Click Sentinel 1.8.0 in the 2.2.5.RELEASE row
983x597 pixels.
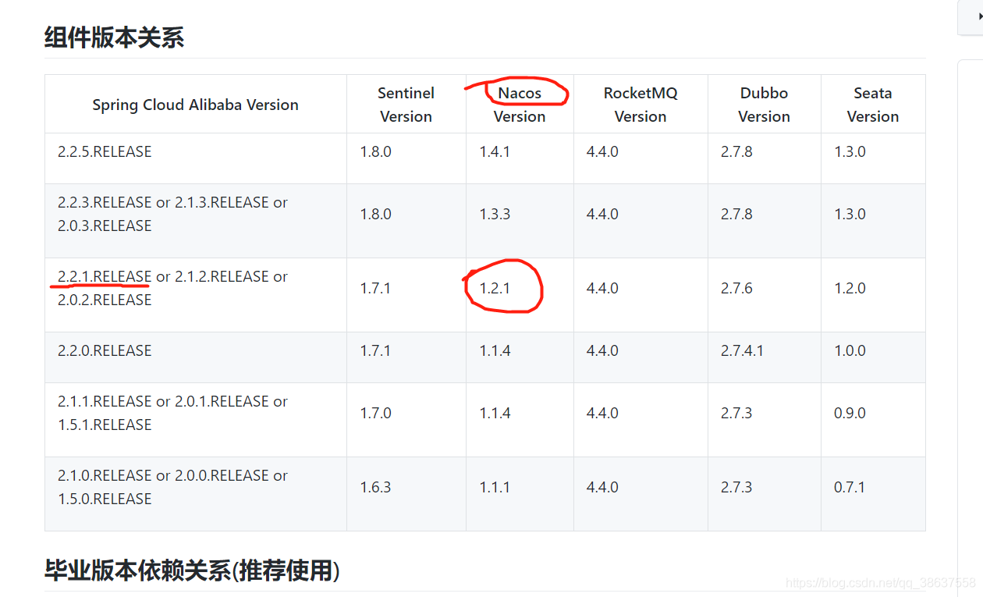[x=406, y=158]
